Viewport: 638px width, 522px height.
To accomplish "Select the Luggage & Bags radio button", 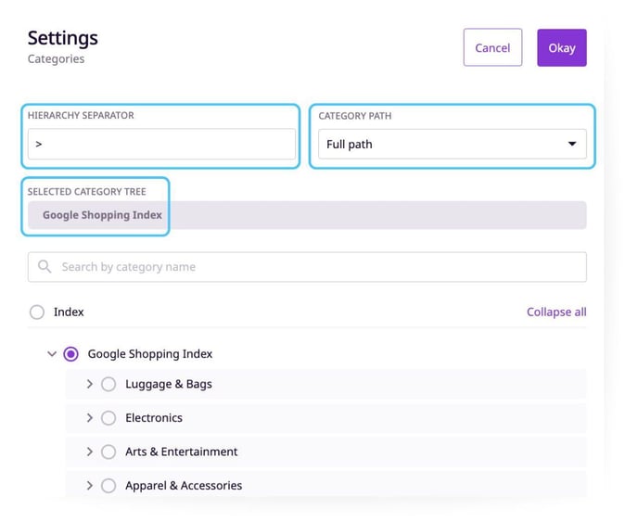I will coord(108,384).
